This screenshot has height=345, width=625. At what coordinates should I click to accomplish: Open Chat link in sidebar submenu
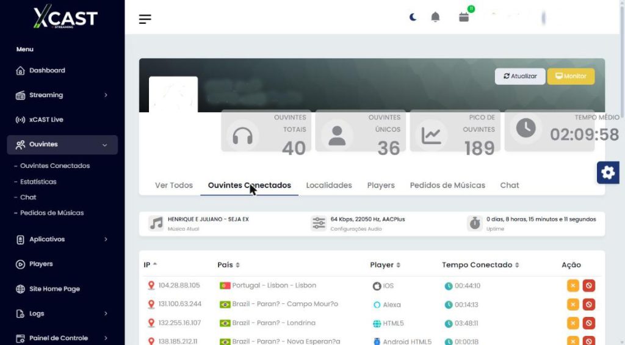click(x=28, y=197)
